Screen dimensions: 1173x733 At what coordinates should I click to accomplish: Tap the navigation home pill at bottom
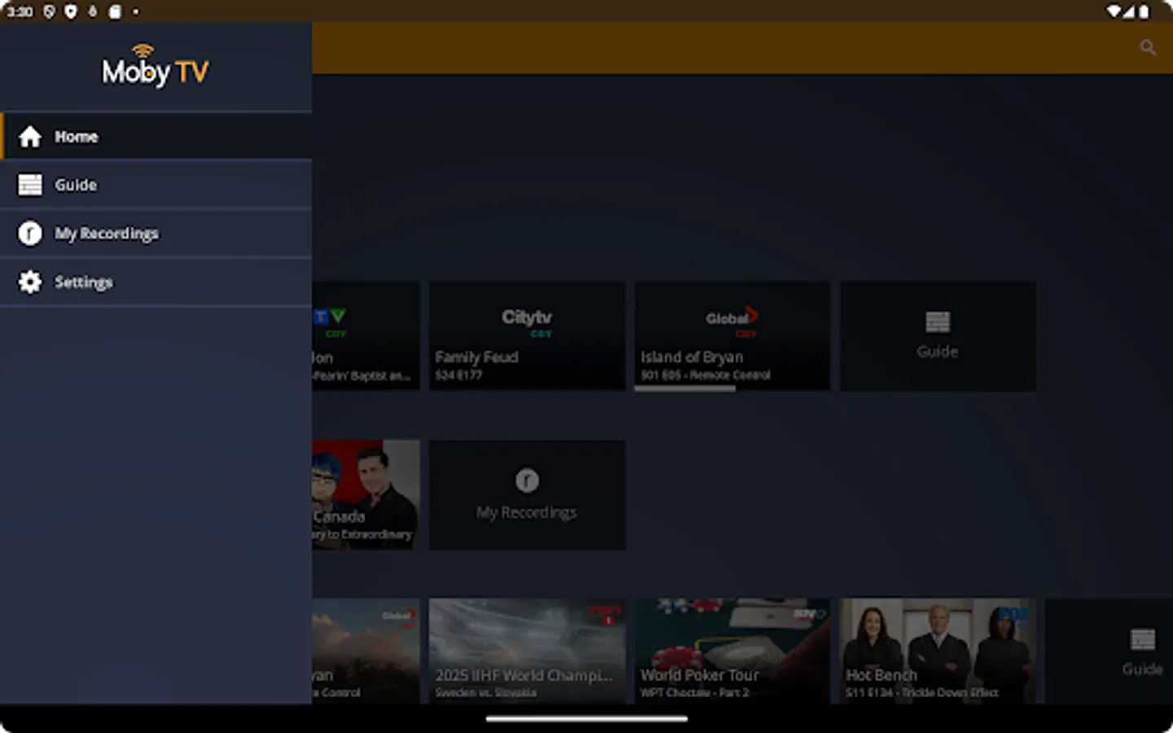click(x=586, y=720)
